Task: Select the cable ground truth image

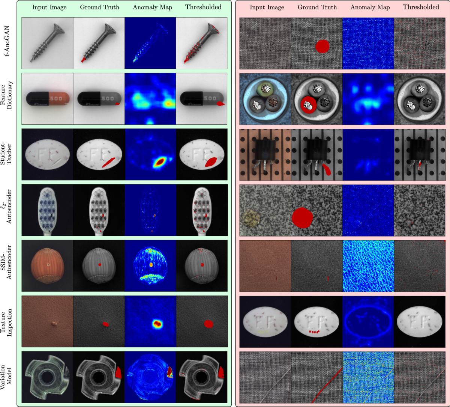Action: coord(316,99)
